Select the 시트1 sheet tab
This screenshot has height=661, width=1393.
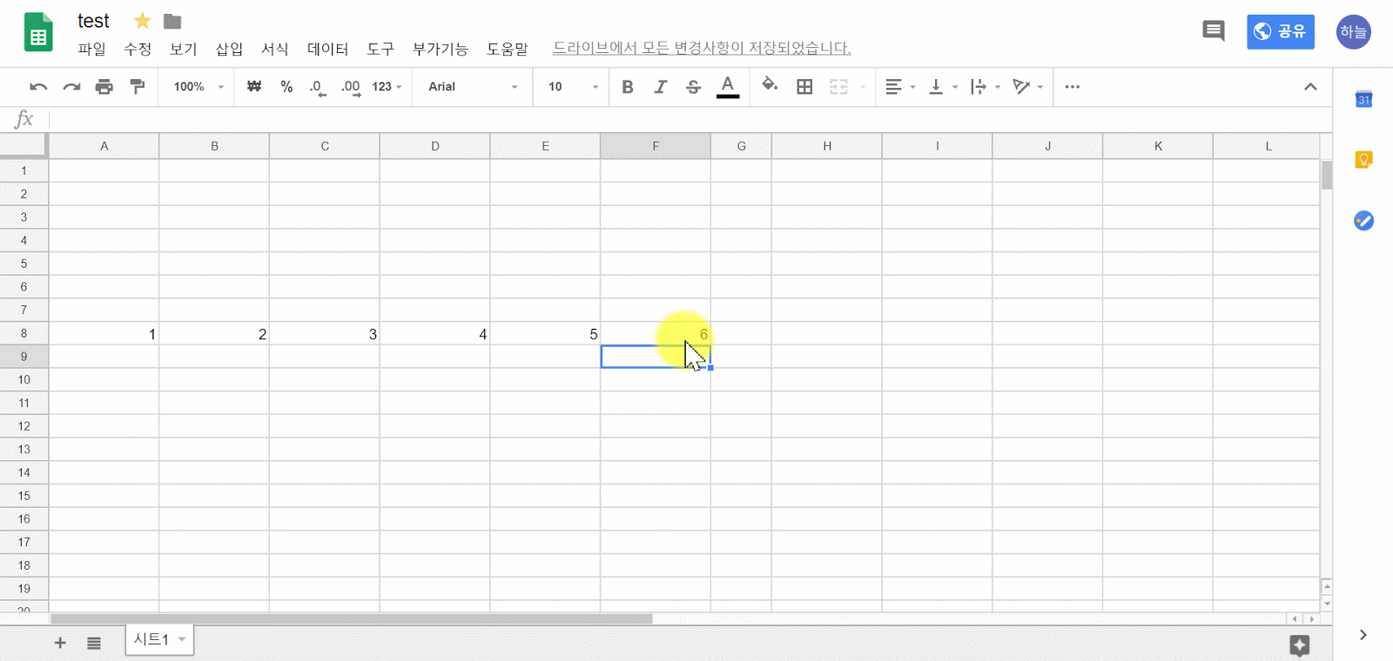pyautogui.click(x=159, y=639)
